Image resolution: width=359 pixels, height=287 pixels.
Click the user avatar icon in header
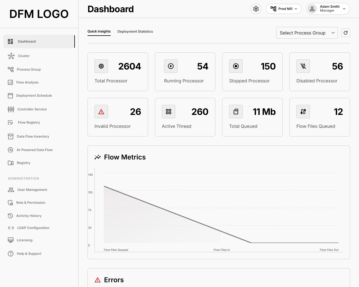tap(312, 9)
